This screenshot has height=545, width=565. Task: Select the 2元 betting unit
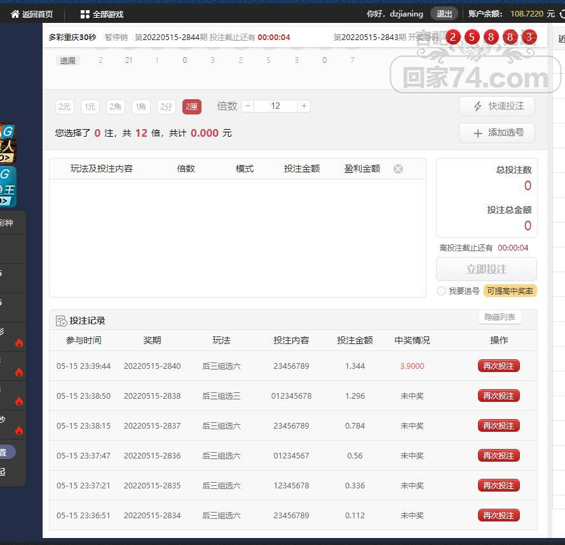(65, 107)
